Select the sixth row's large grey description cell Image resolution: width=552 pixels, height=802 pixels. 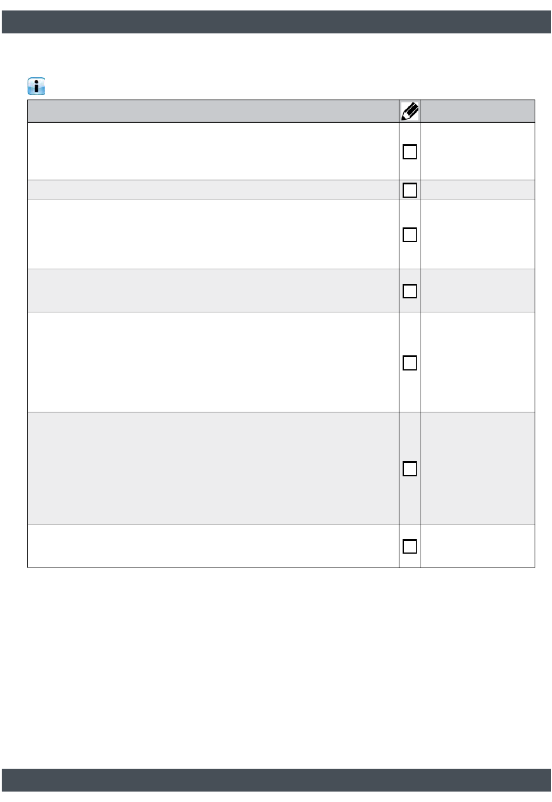point(213,468)
